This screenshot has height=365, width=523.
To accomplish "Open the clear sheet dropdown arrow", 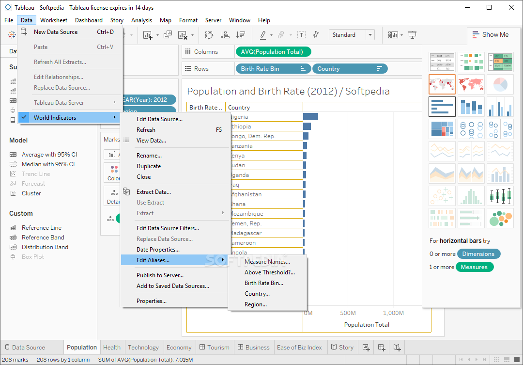I will (192, 35).
